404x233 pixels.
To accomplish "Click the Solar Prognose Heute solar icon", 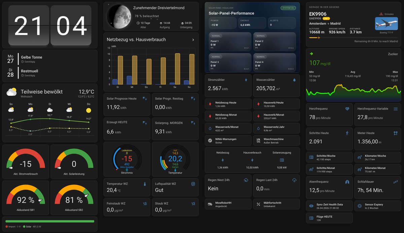I will click(x=145, y=99).
